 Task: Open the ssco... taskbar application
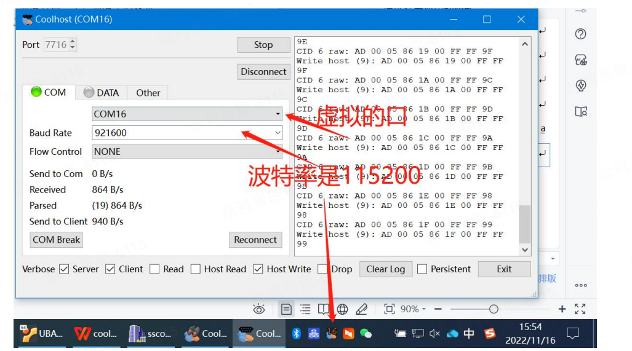(x=150, y=334)
